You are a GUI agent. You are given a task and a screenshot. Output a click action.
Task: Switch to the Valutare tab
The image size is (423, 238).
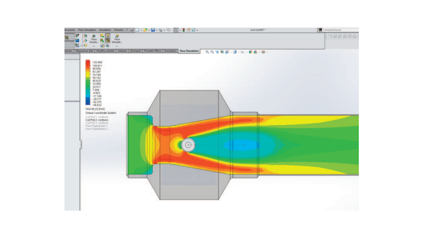click(122, 51)
